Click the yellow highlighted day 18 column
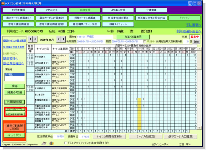The image size is (206, 150). (x=140, y=114)
